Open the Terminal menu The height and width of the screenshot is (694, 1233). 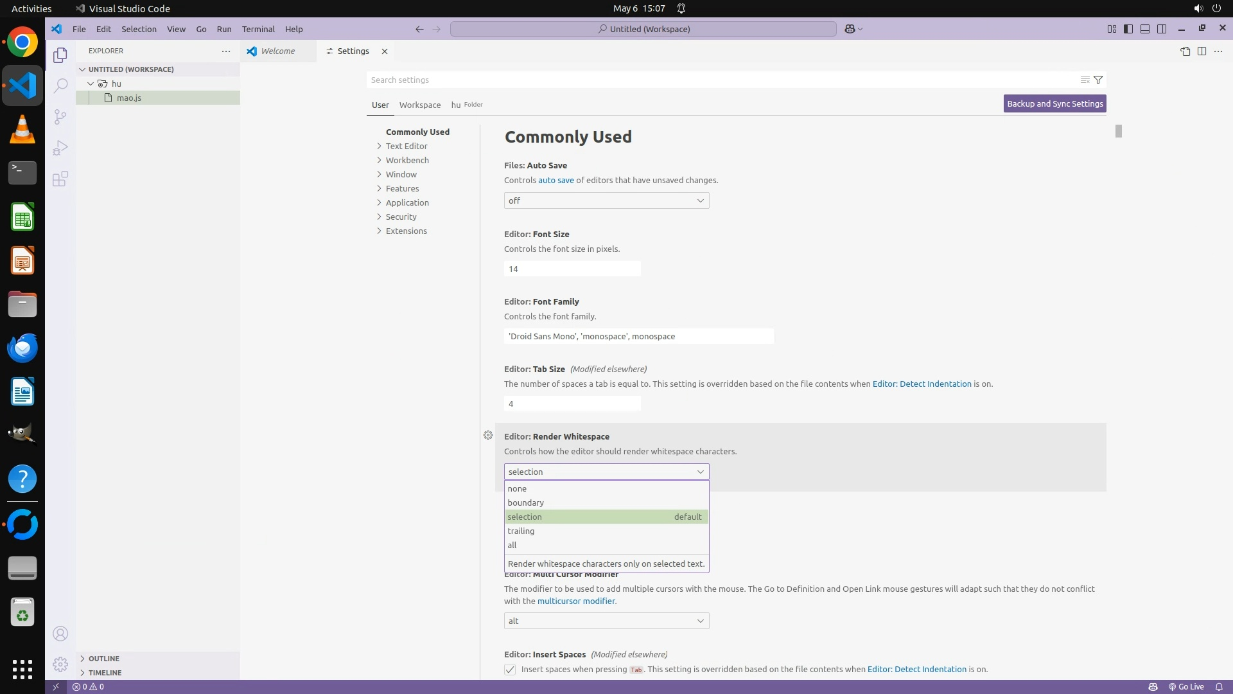tap(258, 29)
